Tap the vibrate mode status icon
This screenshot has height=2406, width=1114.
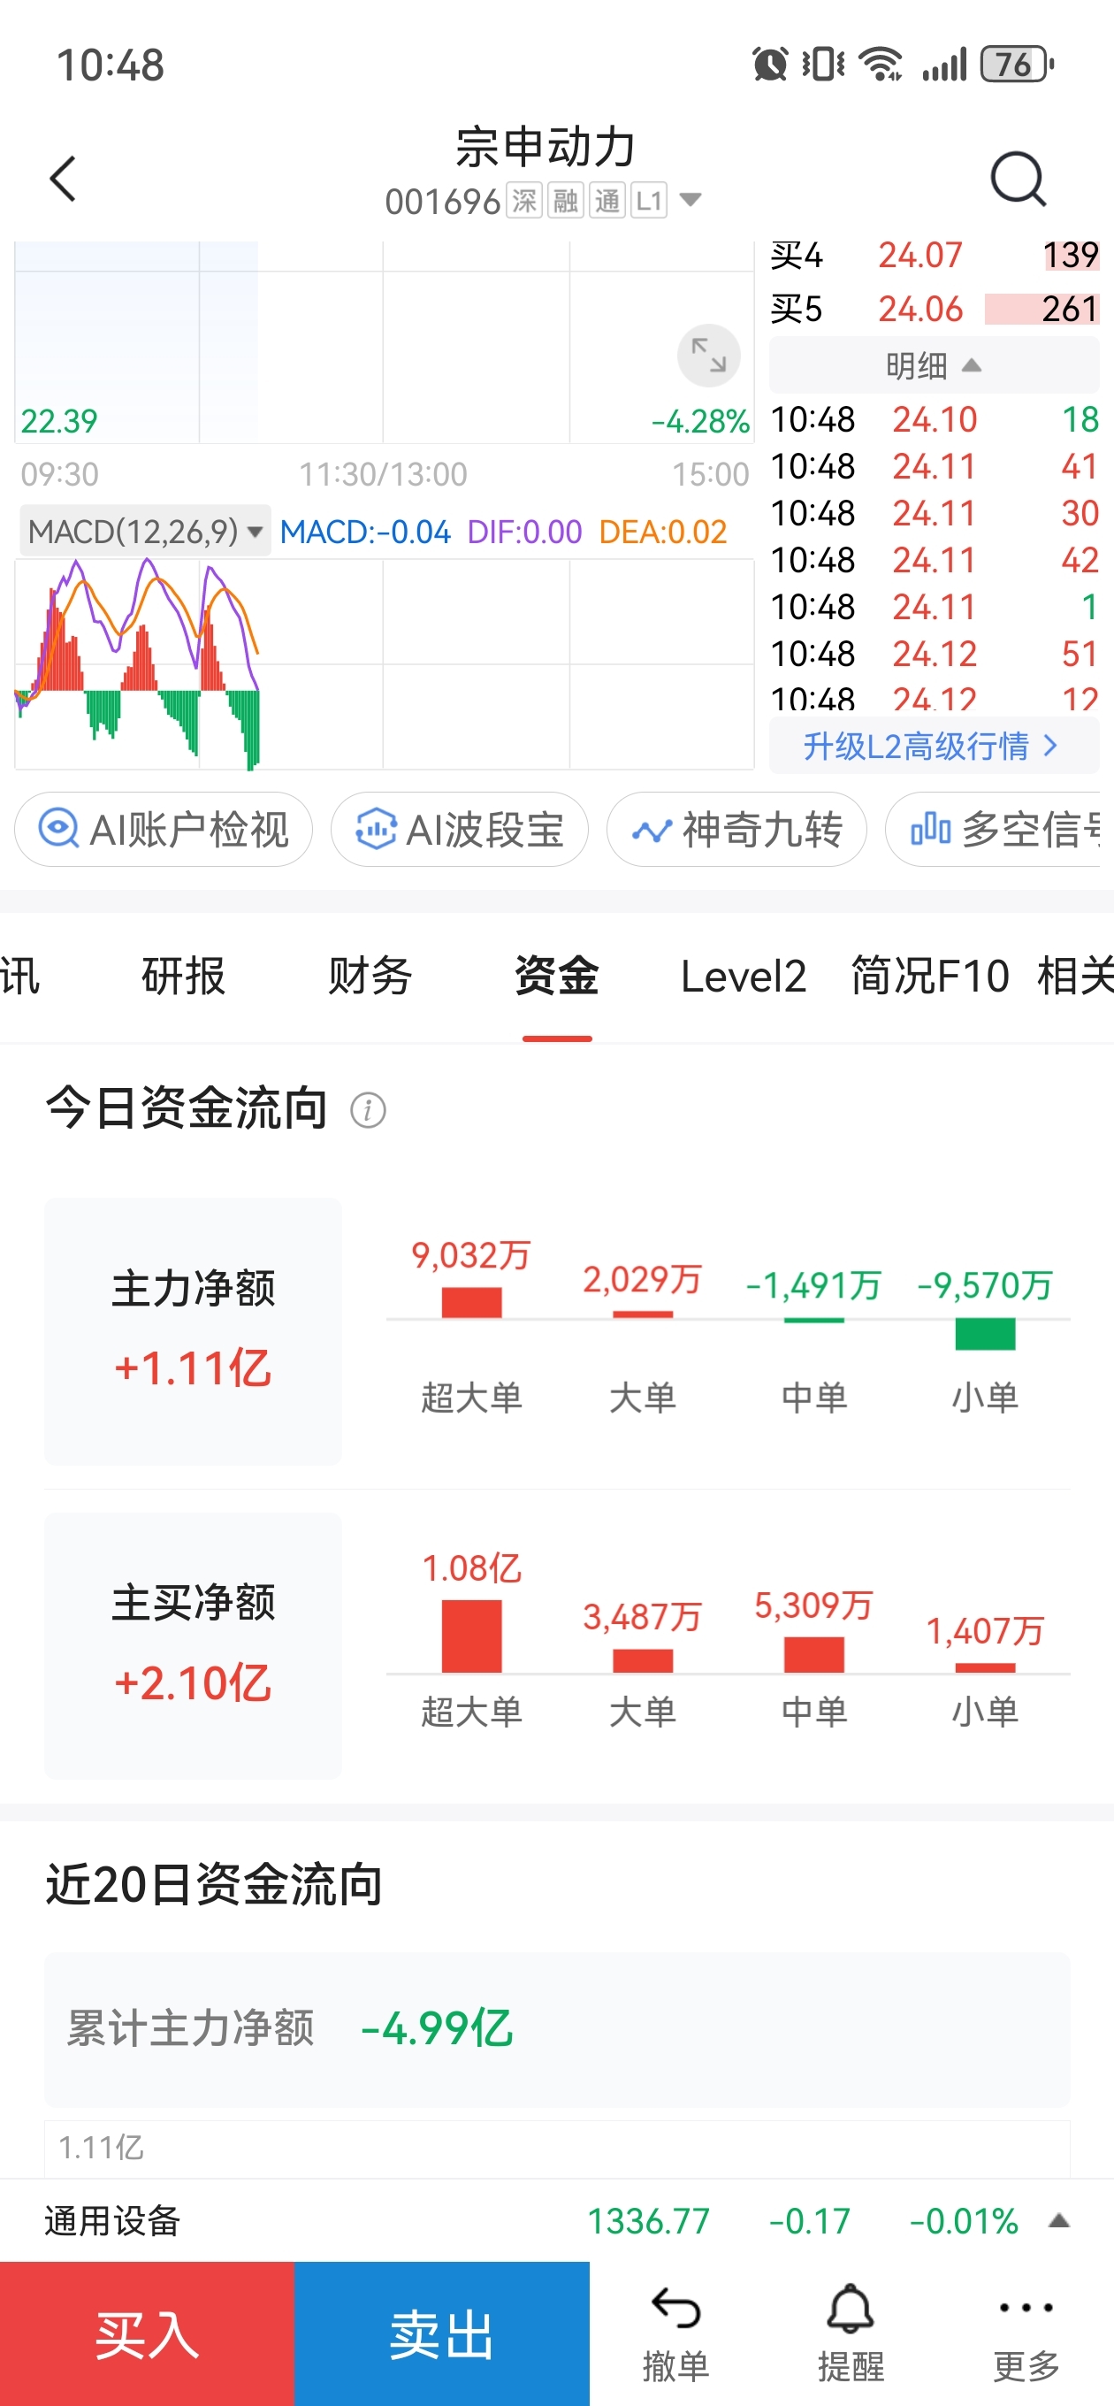point(824,65)
